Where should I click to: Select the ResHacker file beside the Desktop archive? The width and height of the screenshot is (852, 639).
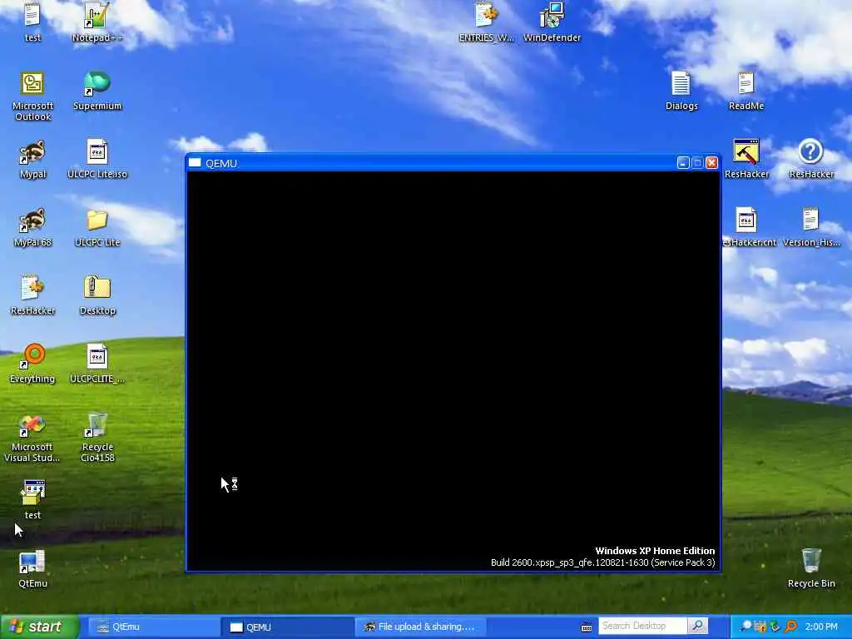pyautogui.click(x=32, y=296)
